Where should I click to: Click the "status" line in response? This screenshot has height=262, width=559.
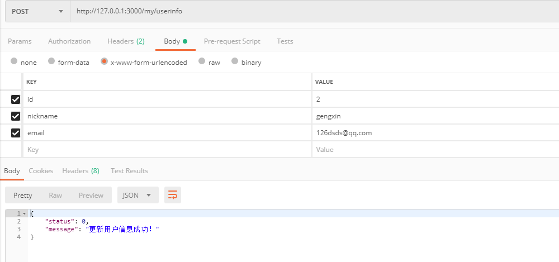tap(67, 221)
